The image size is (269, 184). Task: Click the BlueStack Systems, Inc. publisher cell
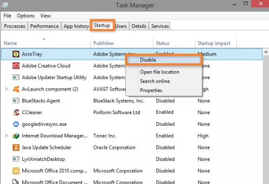(x=119, y=101)
